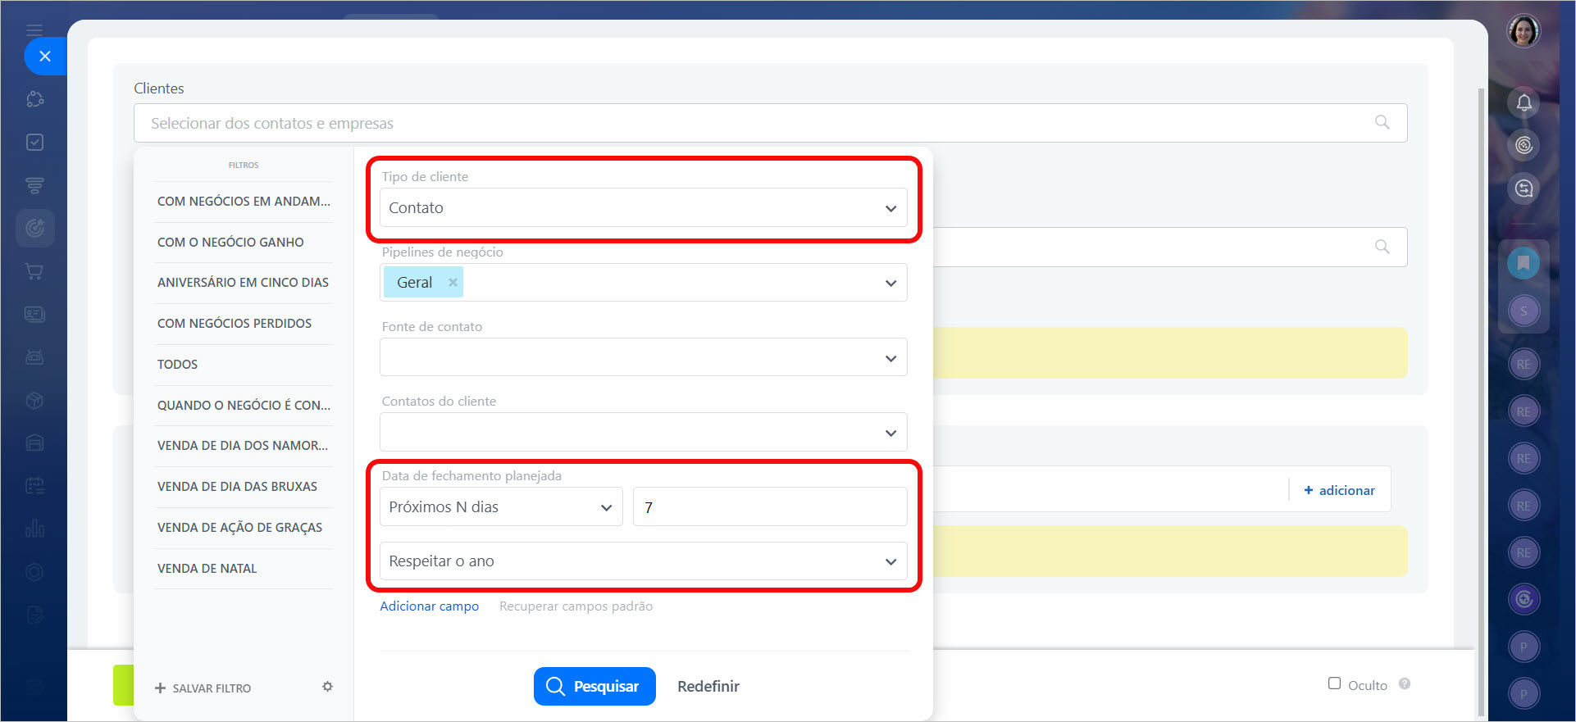Click the CRM target icon in sidebar
Viewport: 1576px width, 722px height.
pyautogui.click(x=34, y=228)
